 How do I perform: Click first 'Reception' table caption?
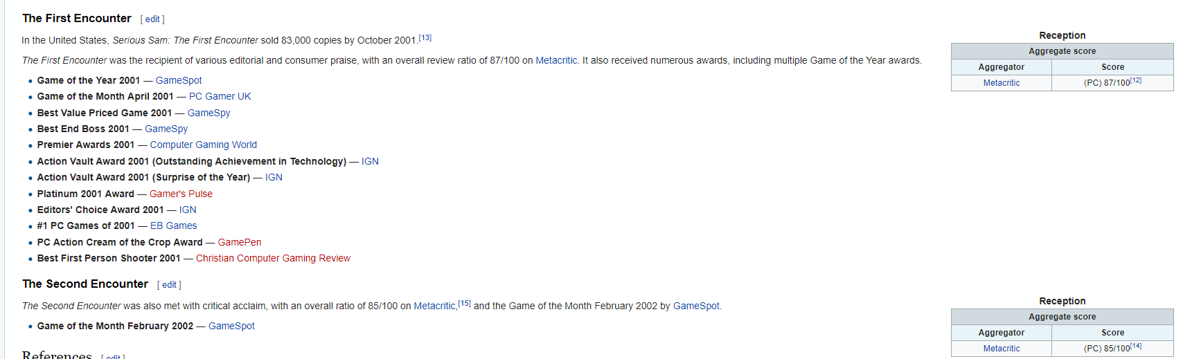pyautogui.click(x=1062, y=35)
